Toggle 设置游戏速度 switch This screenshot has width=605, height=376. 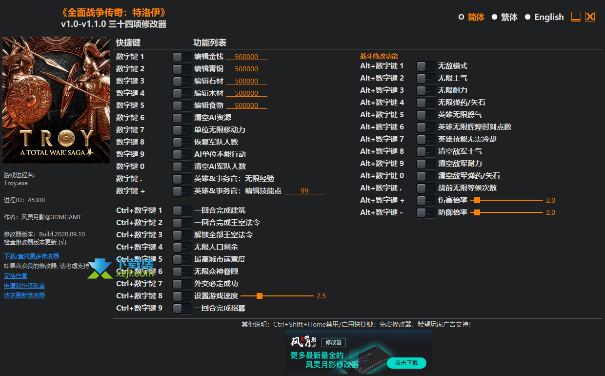[182, 296]
